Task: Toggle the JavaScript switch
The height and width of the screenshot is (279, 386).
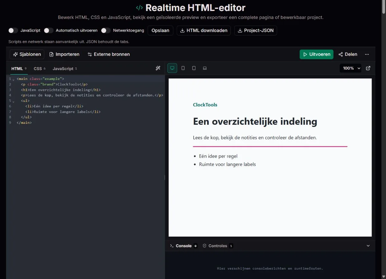Action: click(x=13, y=31)
